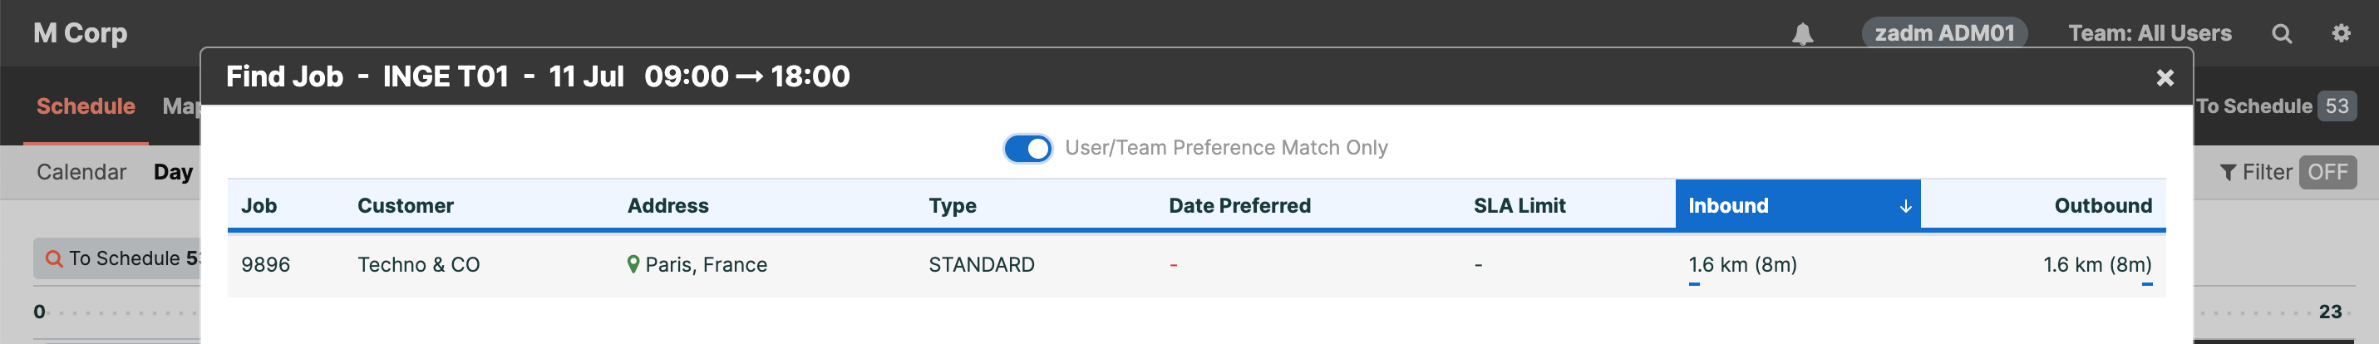Open the notifications bell

coord(1802,34)
